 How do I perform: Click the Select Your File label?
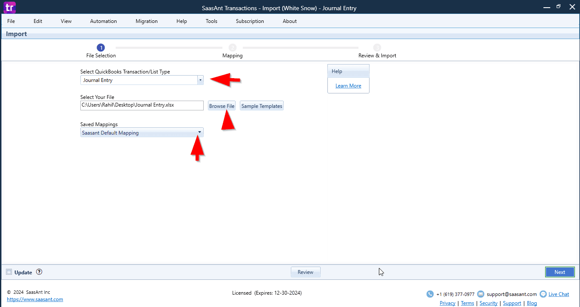tap(97, 97)
